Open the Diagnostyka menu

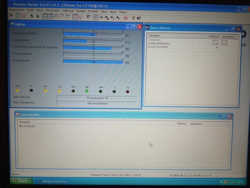[x=17, y=10]
